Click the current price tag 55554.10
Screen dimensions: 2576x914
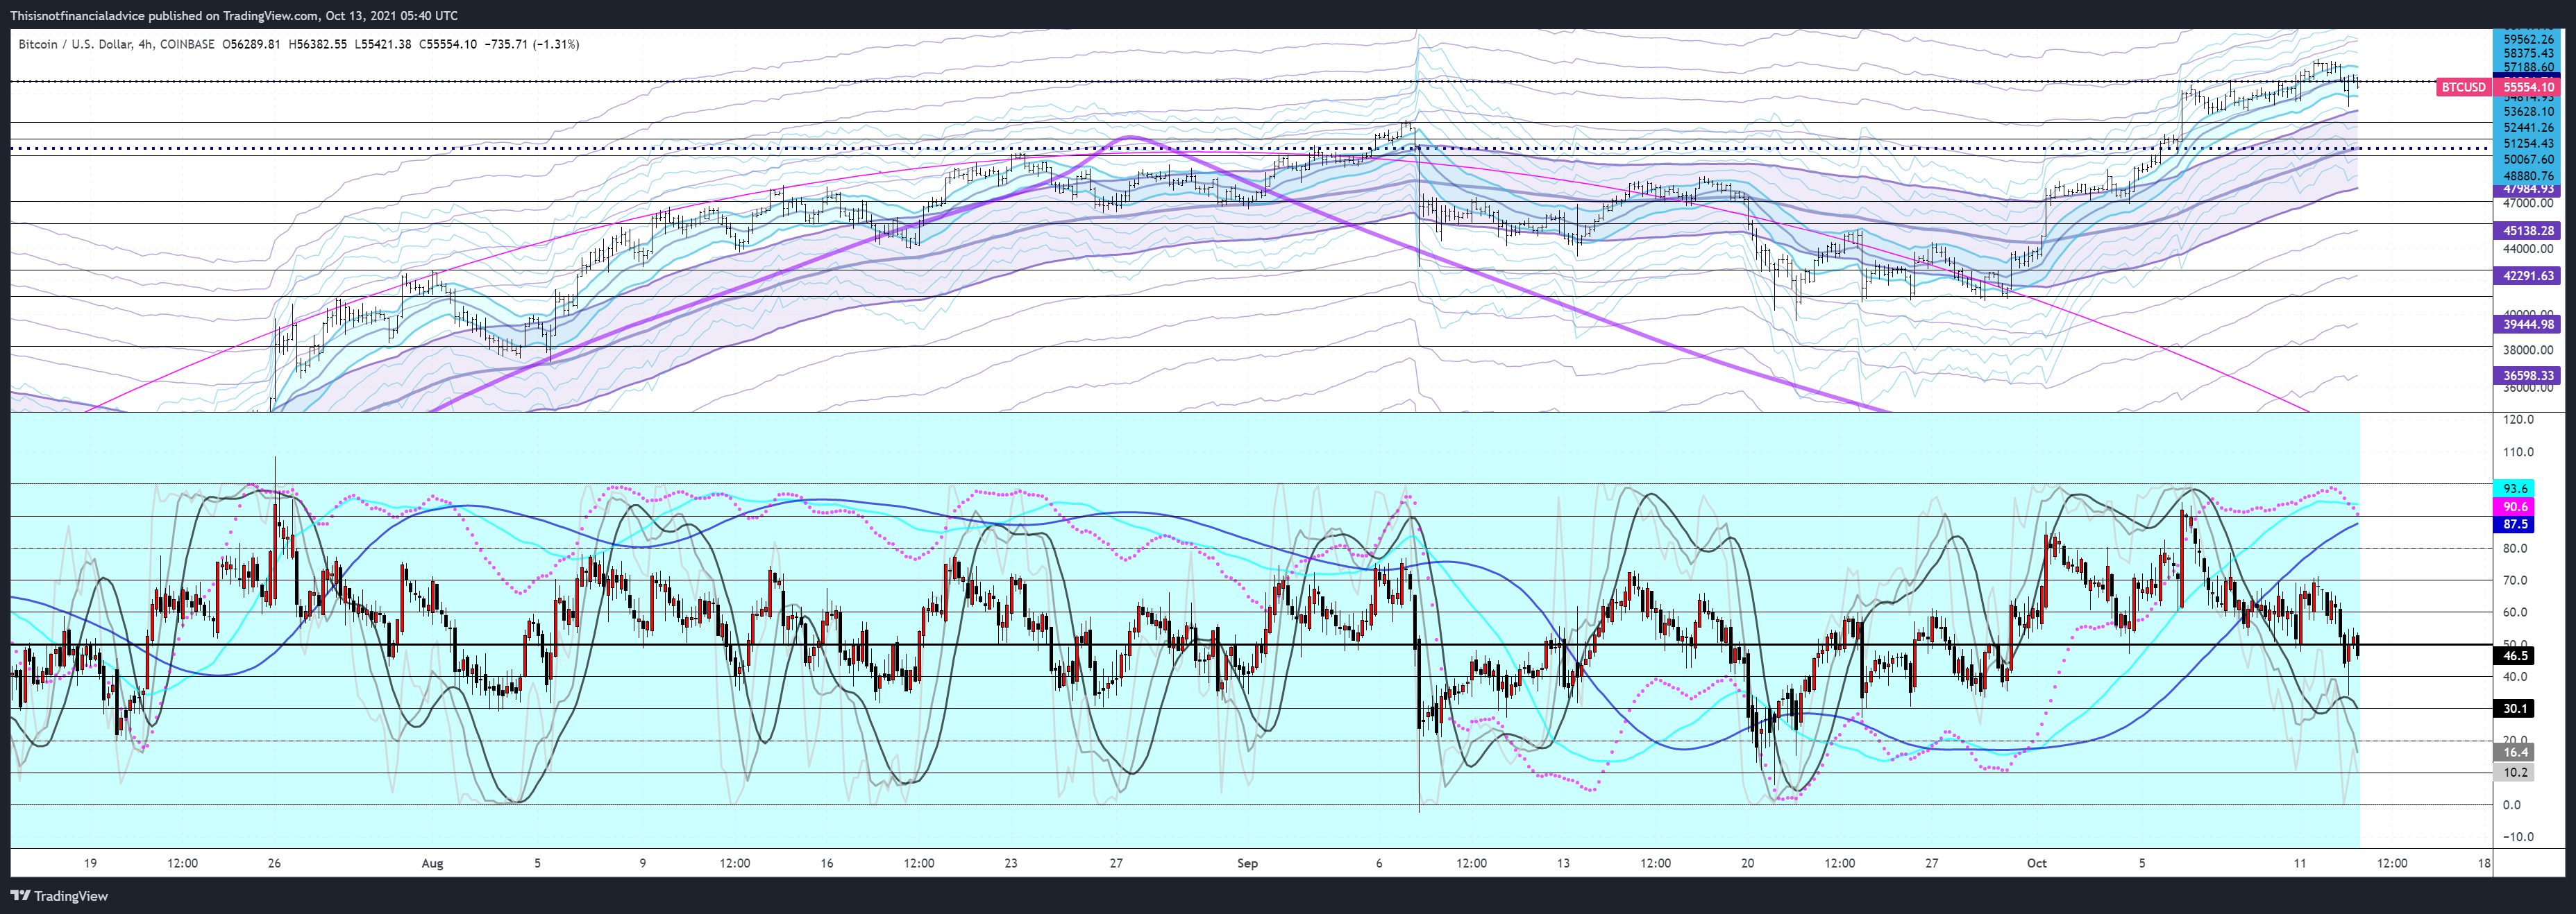pos(2528,87)
